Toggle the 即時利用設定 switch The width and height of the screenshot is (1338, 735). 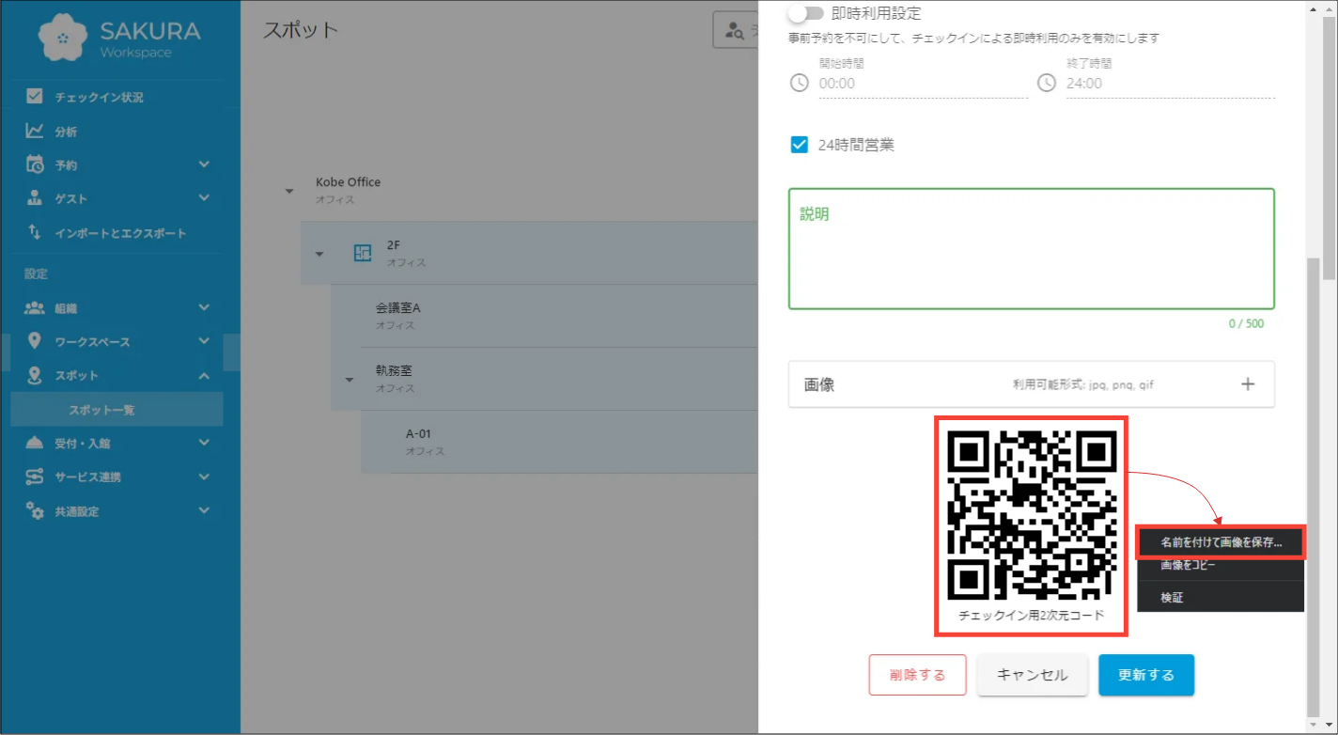tap(806, 13)
